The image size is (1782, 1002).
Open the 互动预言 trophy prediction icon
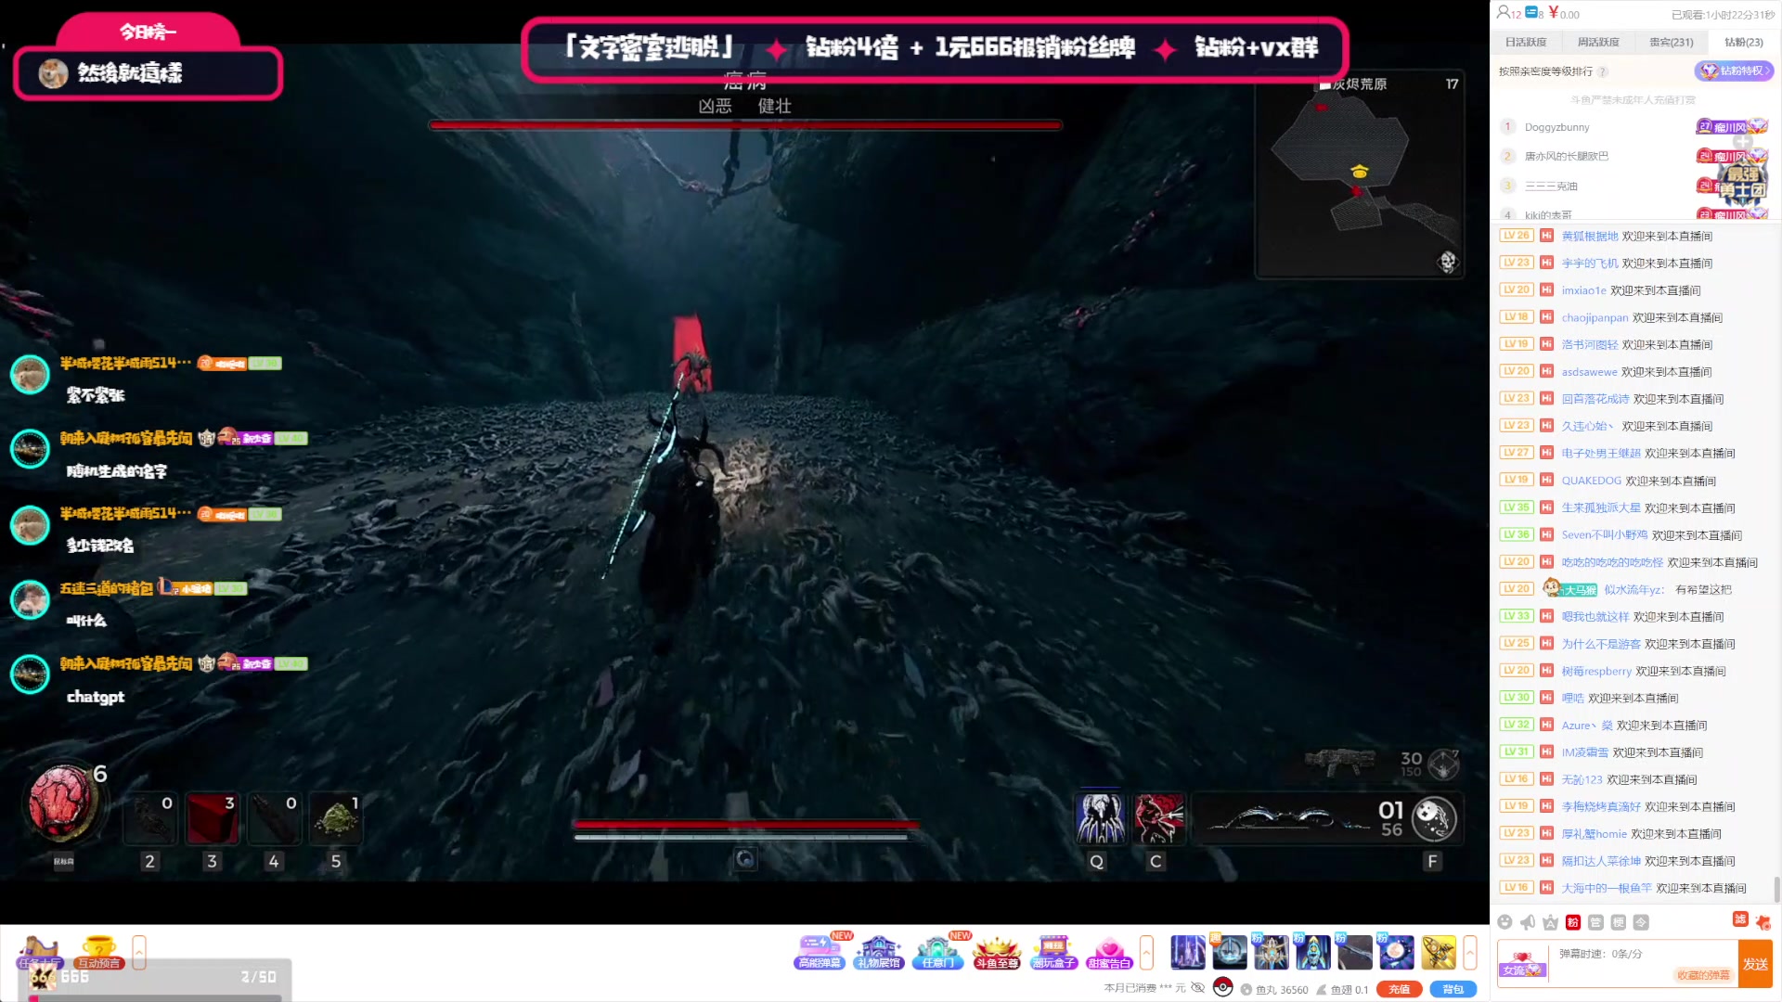coord(99,952)
